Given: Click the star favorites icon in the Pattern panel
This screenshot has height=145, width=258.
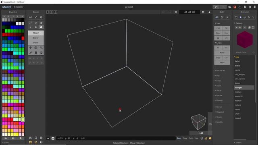Looking at the screenshot, I should click(241, 17).
